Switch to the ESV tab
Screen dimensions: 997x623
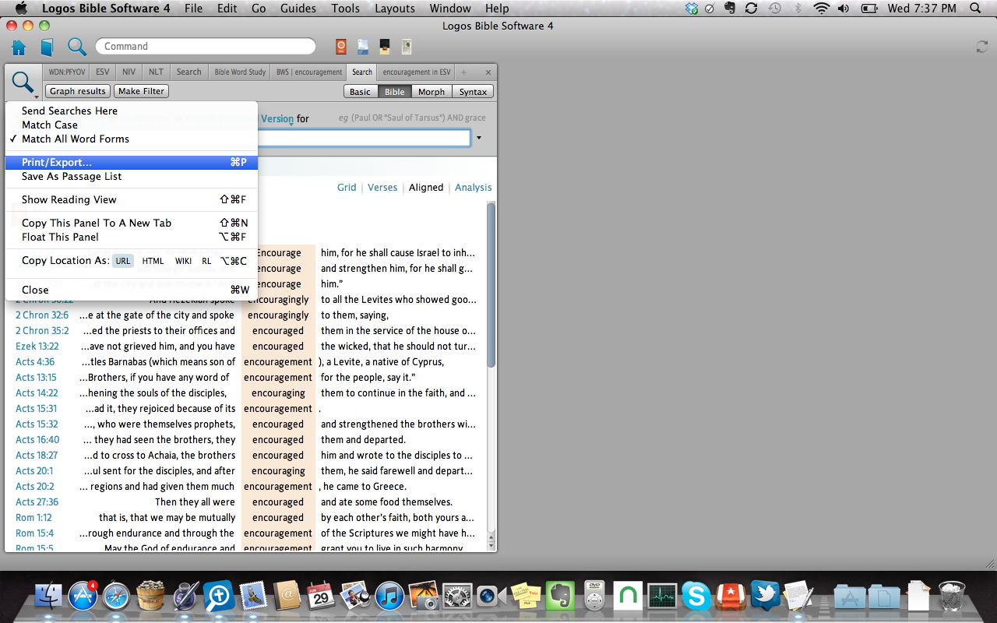point(103,72)
